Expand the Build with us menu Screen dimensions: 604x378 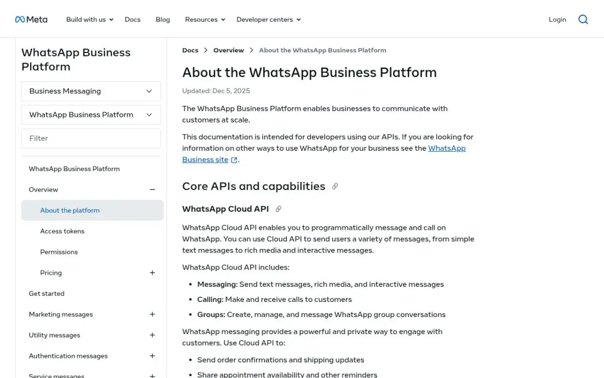tap(90, 19)
